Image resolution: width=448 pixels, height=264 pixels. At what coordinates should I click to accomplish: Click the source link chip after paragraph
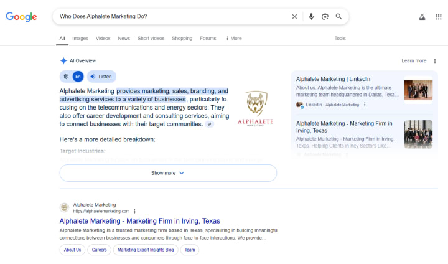(210, 124)
